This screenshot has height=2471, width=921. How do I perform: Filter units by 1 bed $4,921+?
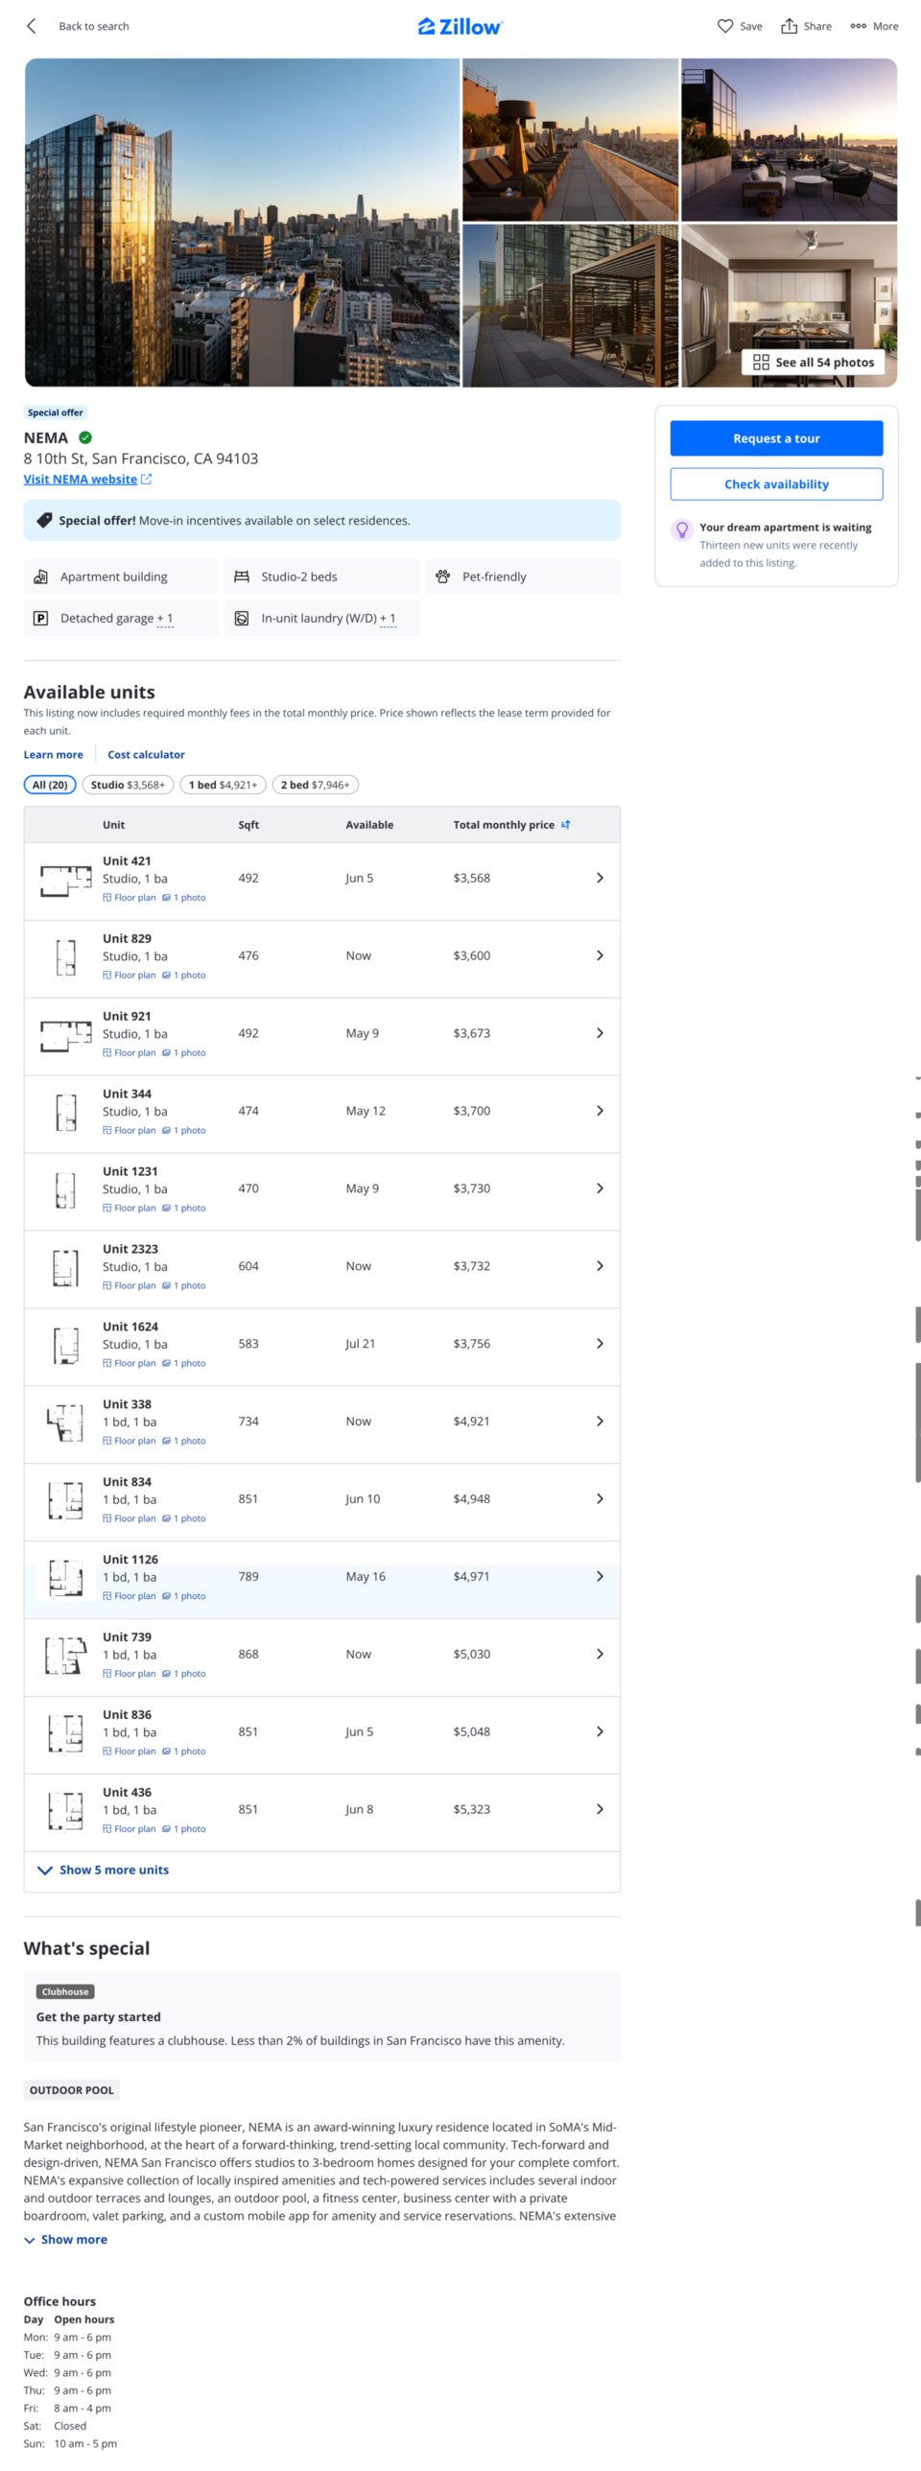pyautogui.click(x=223, y=785)
